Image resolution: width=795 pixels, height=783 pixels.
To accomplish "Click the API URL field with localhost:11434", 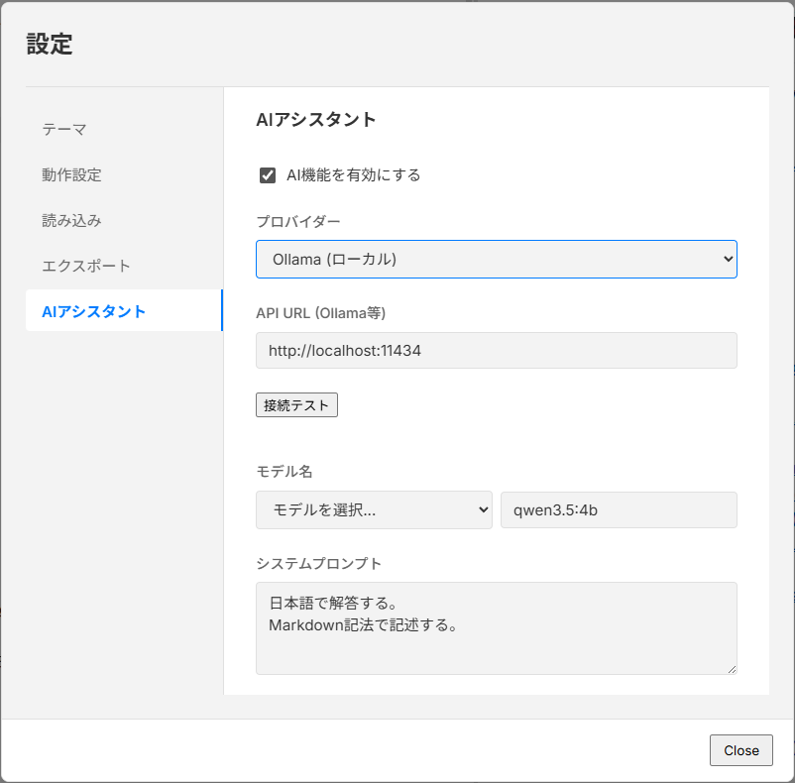I will pos(497,350).
